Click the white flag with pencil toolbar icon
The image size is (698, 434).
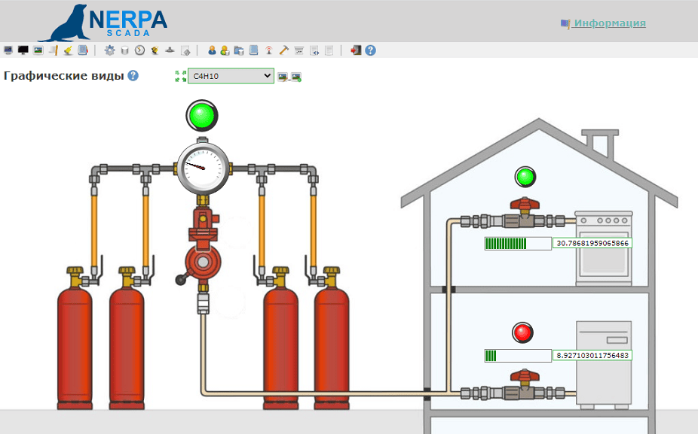54,50
